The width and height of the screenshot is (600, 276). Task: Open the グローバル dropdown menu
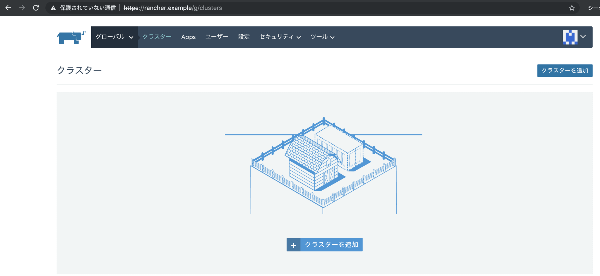pyautogui.click(x=114, y=37)
